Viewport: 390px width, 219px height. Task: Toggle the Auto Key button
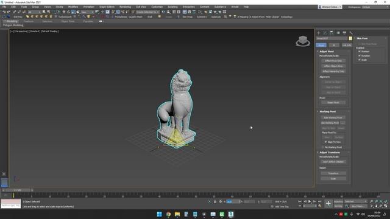pyautogui.click(x=339, y=201)
